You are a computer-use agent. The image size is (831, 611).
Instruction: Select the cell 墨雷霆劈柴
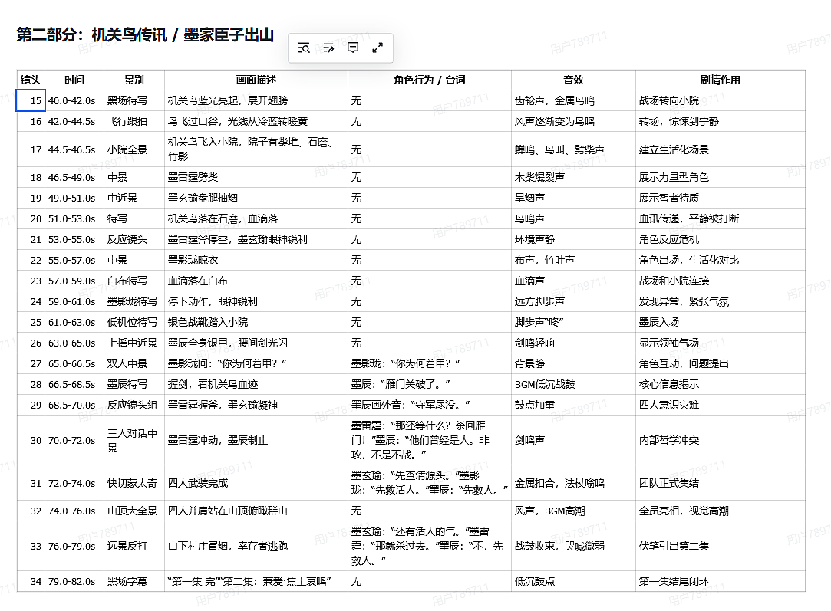(256, 177)
